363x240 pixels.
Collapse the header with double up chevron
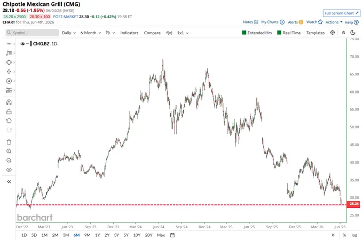344,33
